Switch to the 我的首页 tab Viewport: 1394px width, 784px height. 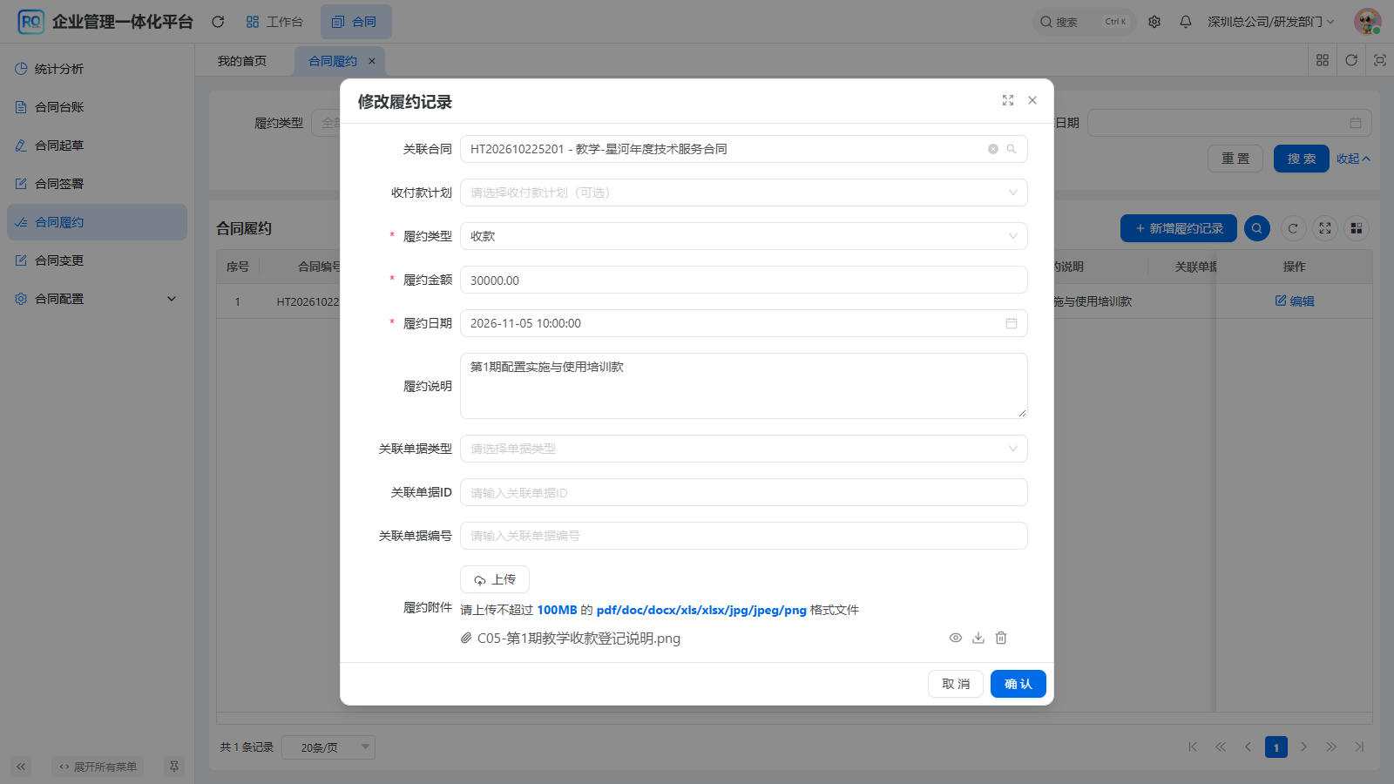(242, 61)
